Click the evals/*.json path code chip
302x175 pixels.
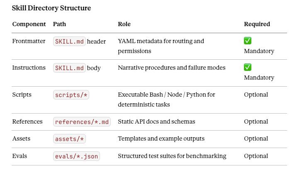tap(77, 156)
